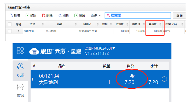
Task: Click the 售价 column header in cart
Action: click(x=130, y=66)
